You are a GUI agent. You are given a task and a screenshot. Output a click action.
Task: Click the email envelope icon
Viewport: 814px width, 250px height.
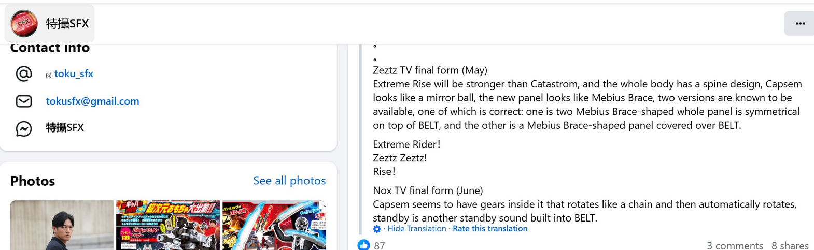tap(24, 101)
